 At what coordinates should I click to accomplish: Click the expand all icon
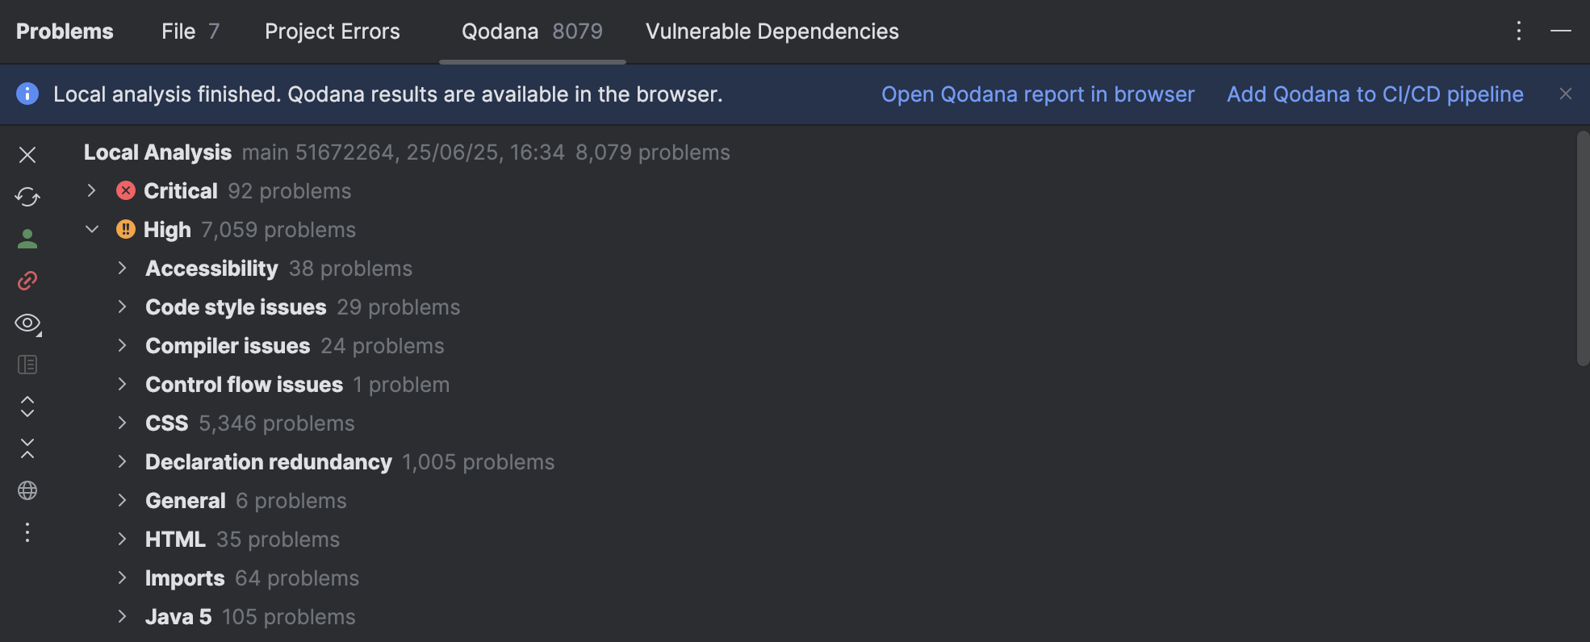(27, 406)
